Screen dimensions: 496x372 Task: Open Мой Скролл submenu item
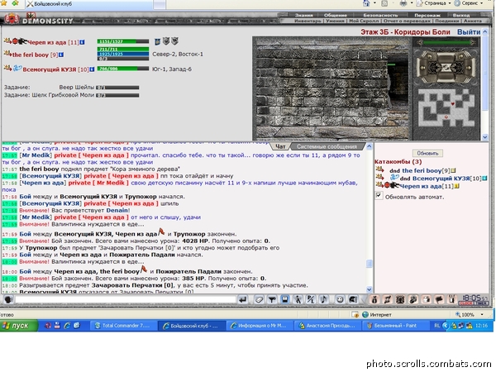pos(364,21)
